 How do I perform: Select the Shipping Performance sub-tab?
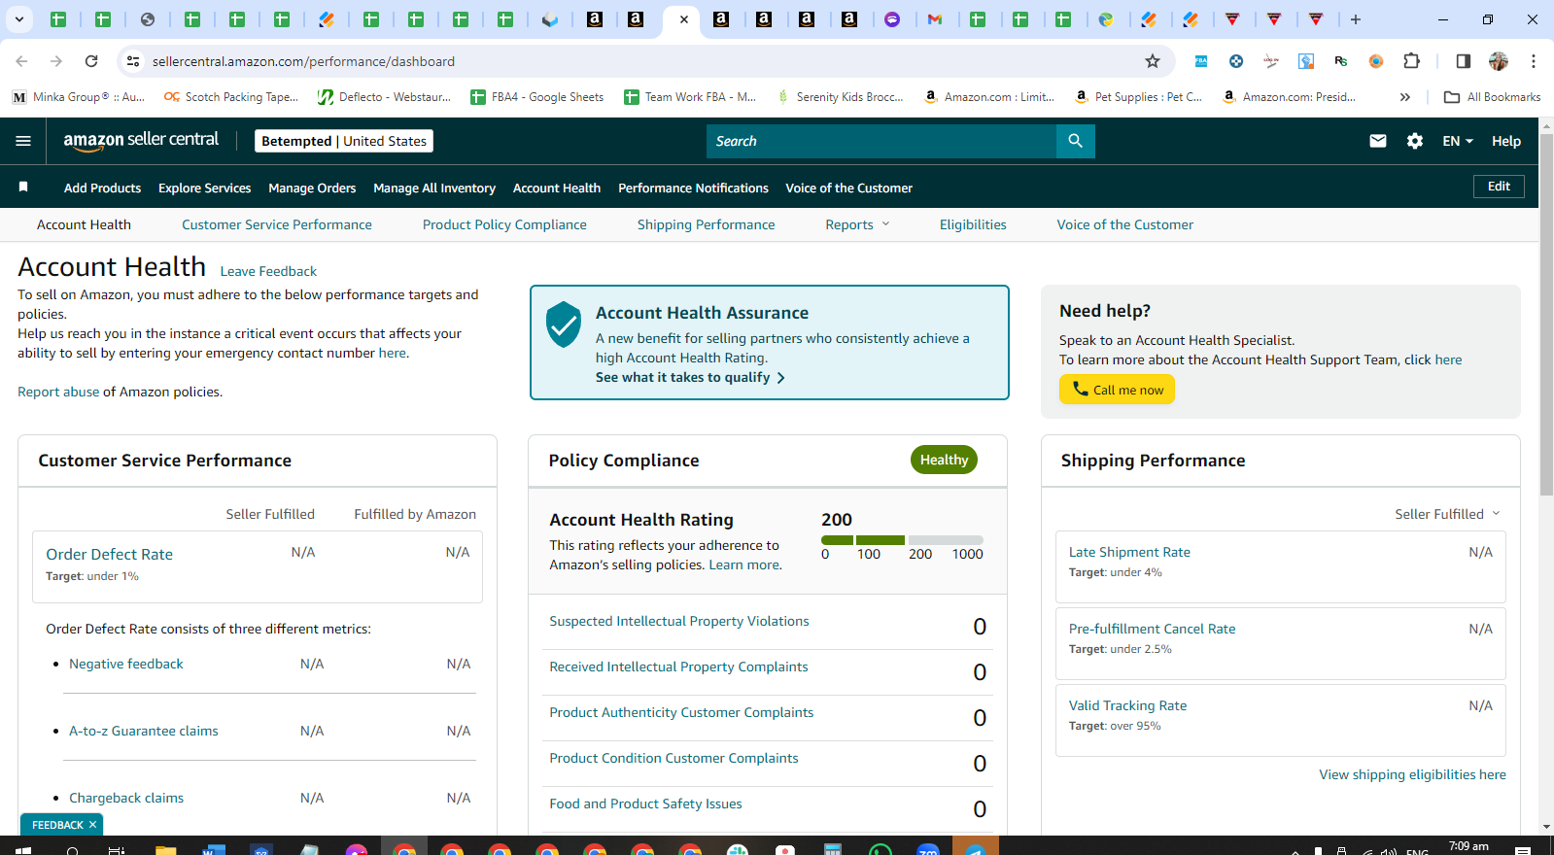click(x=707, y=224)
